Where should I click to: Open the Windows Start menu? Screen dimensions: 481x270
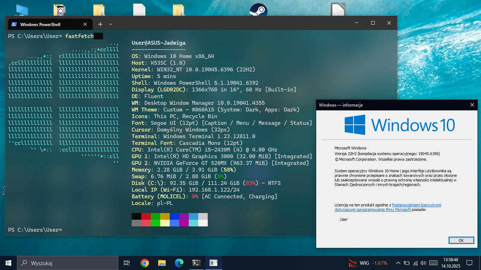pyautogui.click(x=8, y=263)
